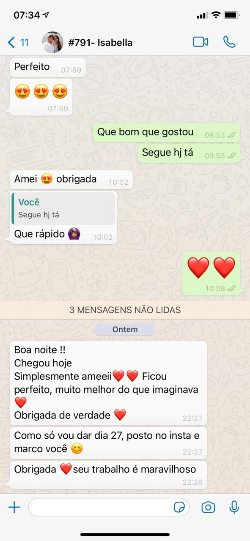Open attachments with the plus icon

(14, 507)
